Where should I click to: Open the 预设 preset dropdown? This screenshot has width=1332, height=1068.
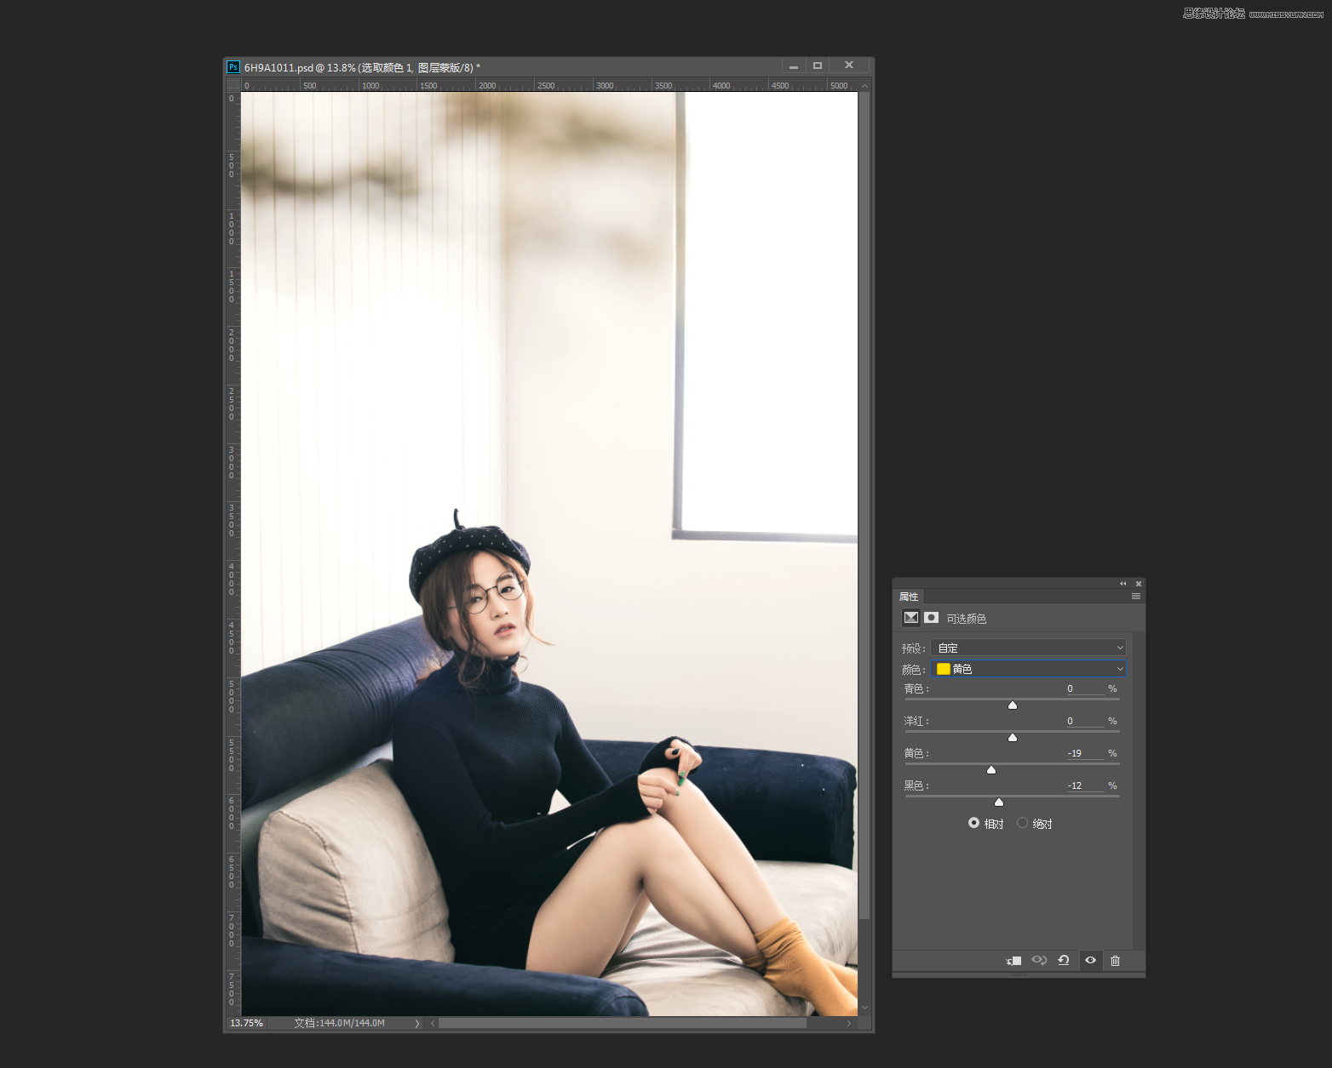tap(1028, 648)
